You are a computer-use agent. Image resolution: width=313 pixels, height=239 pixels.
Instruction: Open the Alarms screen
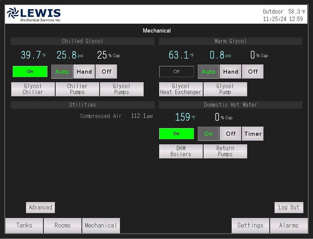pos(289,225)
